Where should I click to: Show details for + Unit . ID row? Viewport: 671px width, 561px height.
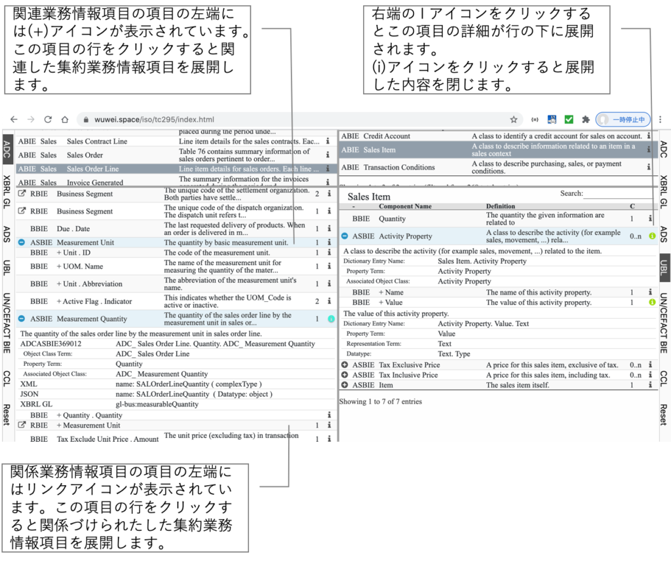[329, 252]
